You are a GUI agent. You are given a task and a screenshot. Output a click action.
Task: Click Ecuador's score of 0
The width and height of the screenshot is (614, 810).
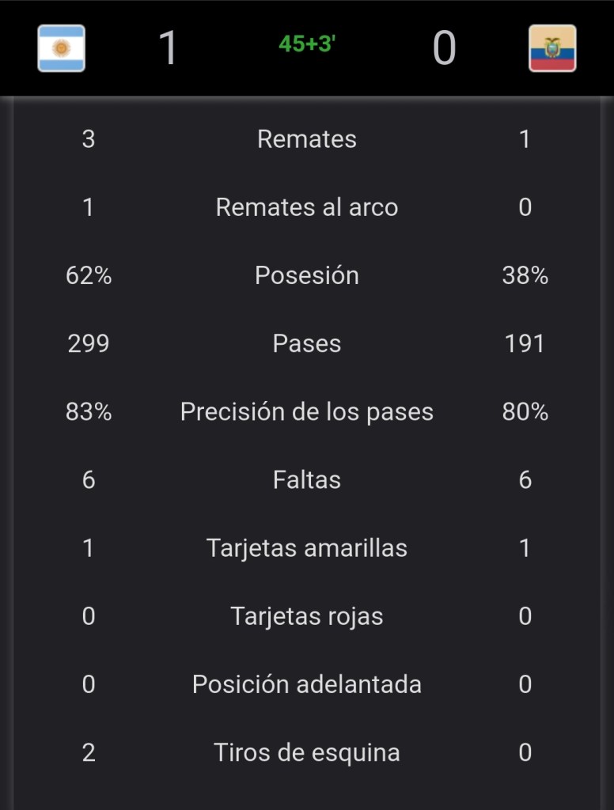pyautogui.click(x=444, y=47)
